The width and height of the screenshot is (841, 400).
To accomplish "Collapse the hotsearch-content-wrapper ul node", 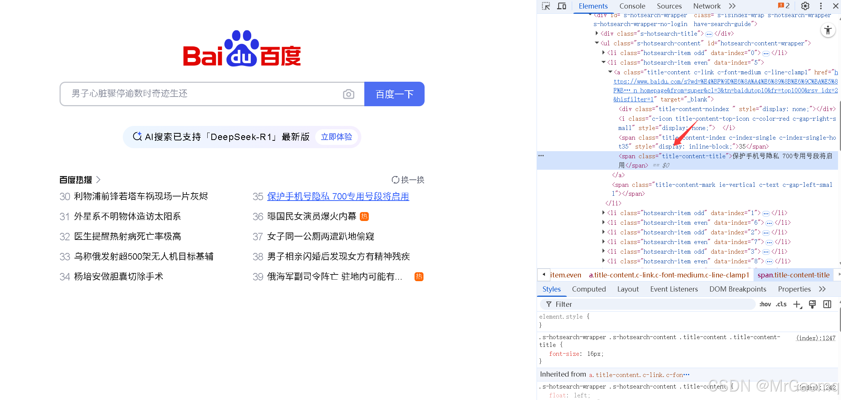I will [597, 43].
